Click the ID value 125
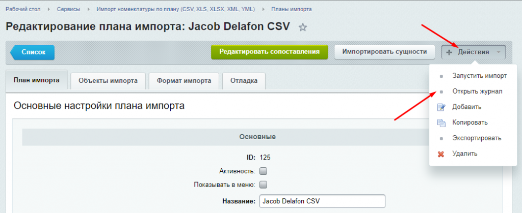522x213 pixels. [x=265, y=158]
